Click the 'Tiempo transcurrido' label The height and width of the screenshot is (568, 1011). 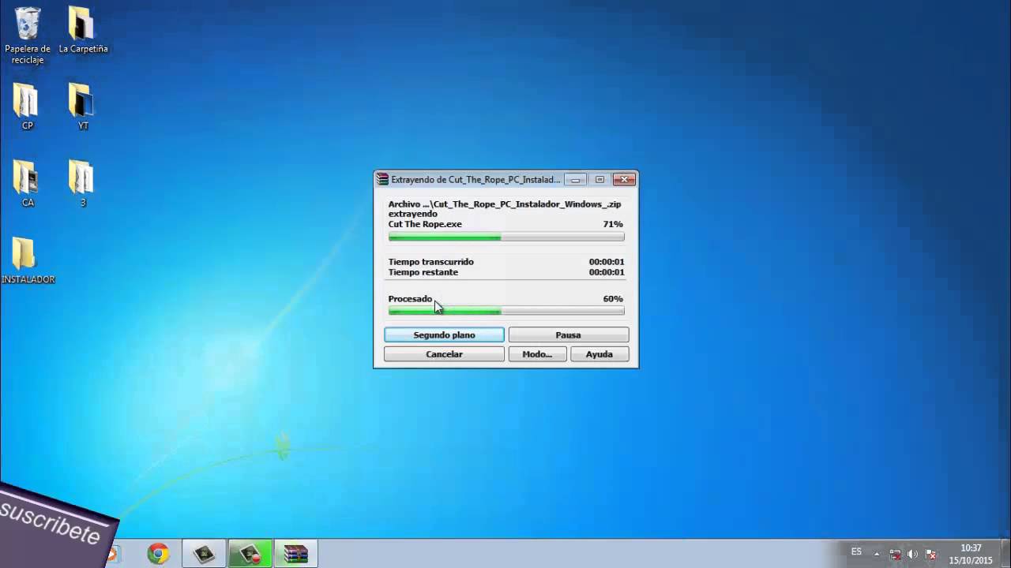point(431,262)
